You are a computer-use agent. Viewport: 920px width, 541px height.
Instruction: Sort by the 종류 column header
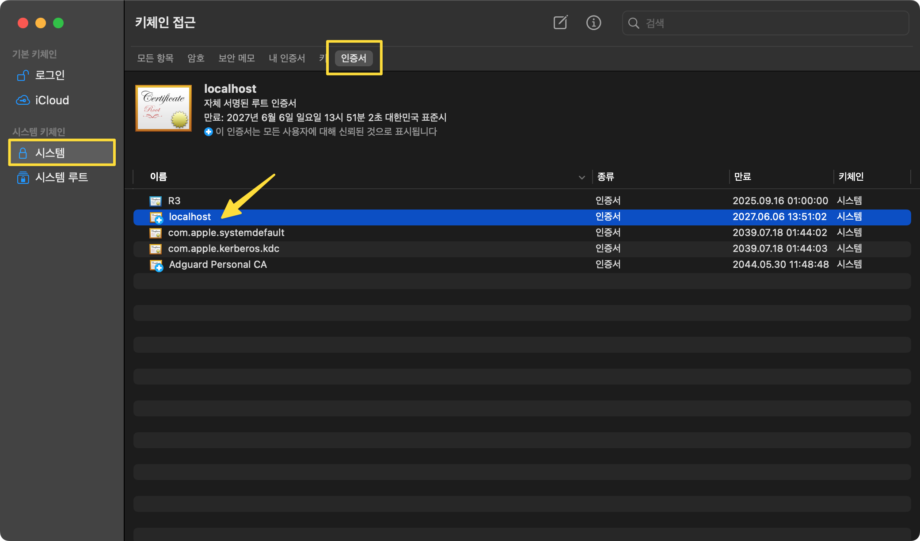(606, 177)
